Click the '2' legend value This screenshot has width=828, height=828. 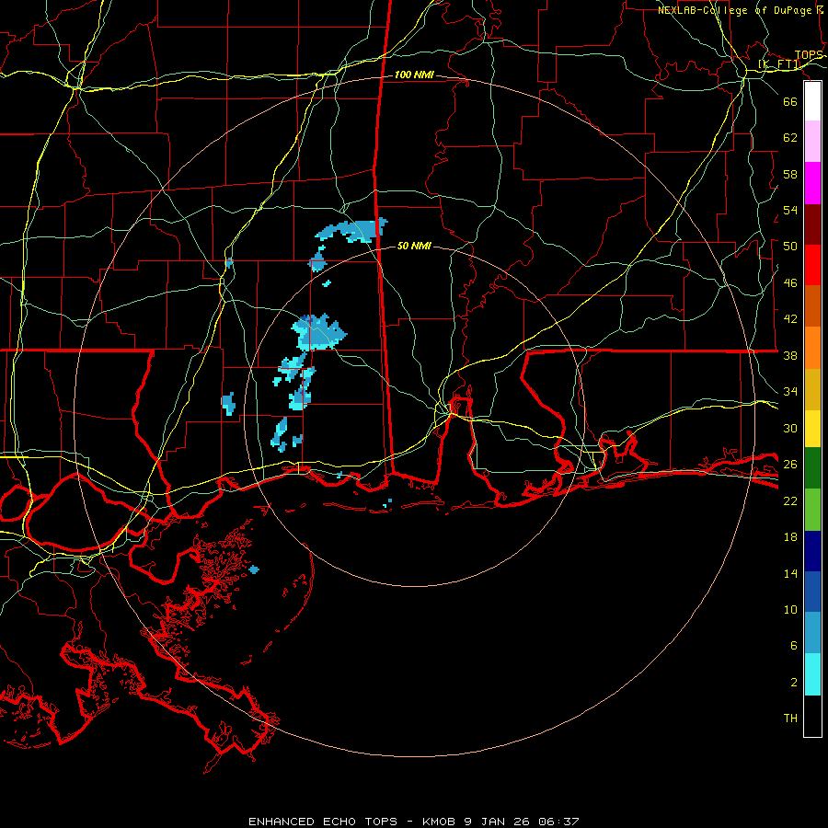[794, 682]
